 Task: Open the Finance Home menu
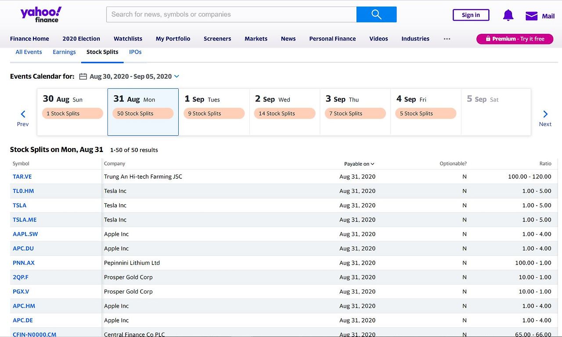[x=29, y=39]
